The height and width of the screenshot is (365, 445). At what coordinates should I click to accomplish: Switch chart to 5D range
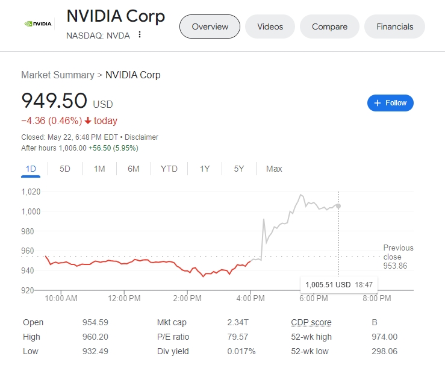click(x=64, y=169)
